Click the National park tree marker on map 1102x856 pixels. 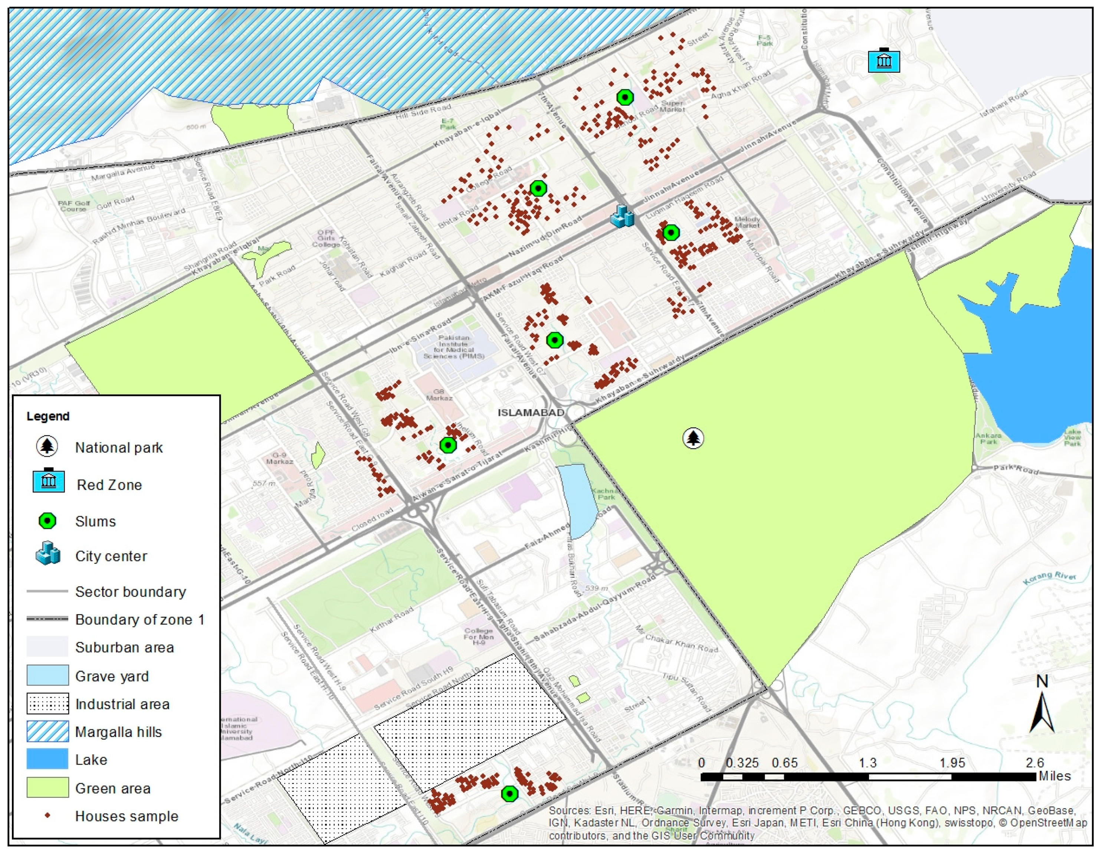click(x=693, y=438)
